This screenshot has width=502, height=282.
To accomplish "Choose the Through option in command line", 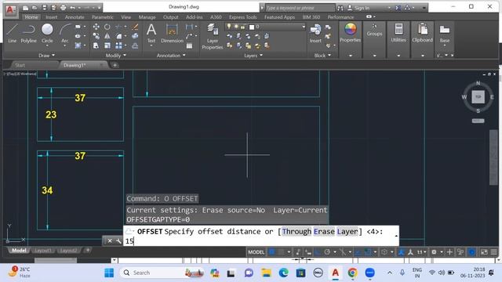I will click(296, 232).
